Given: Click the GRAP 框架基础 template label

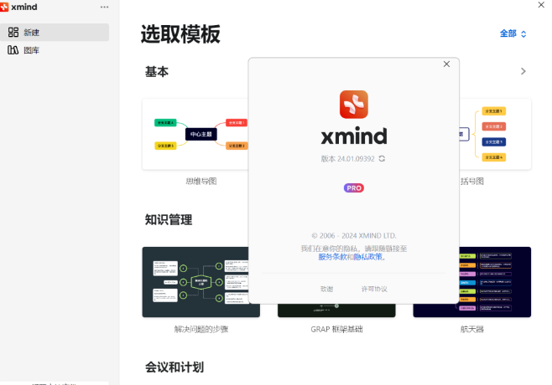Looking at the screenshot, I should coord(336,329).
